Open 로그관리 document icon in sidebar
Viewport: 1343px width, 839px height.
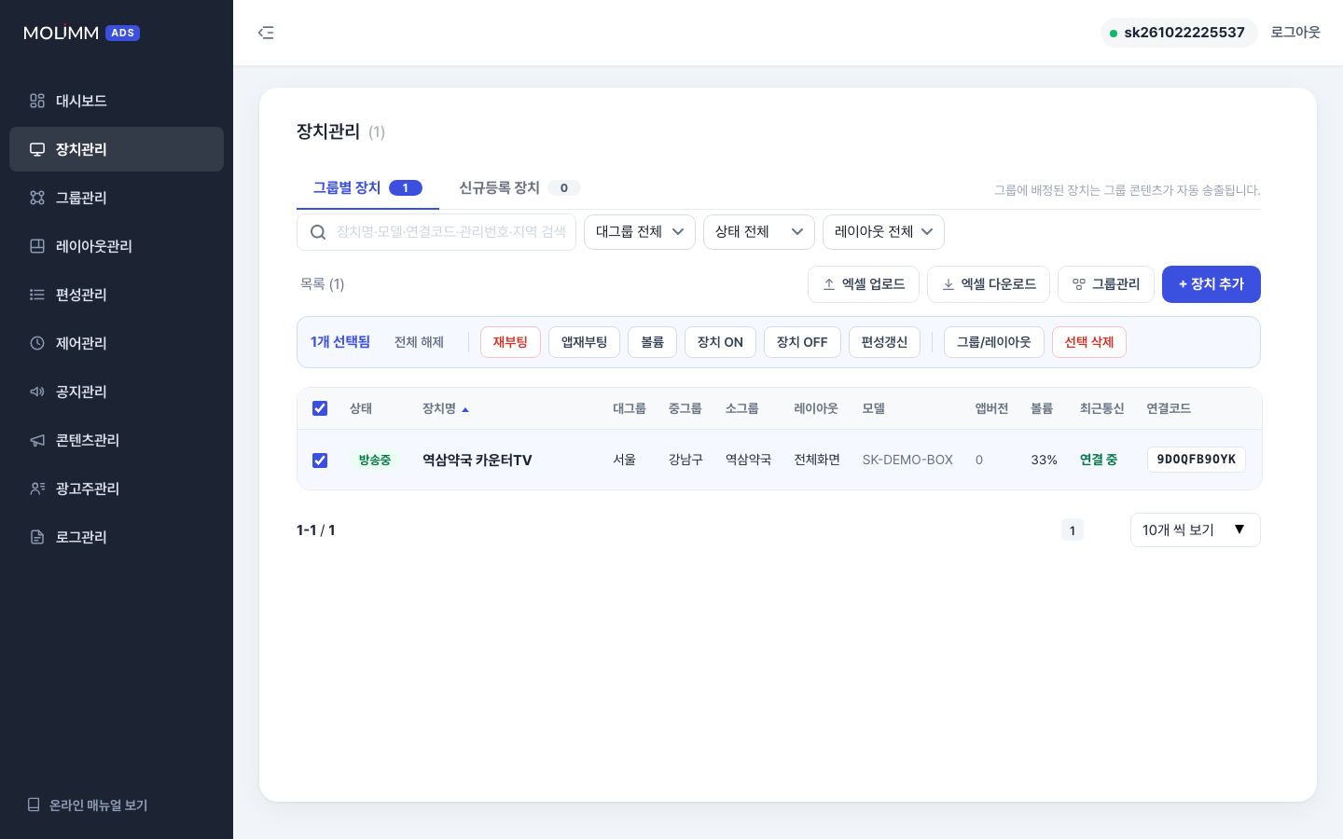click(x=37, y=537)
